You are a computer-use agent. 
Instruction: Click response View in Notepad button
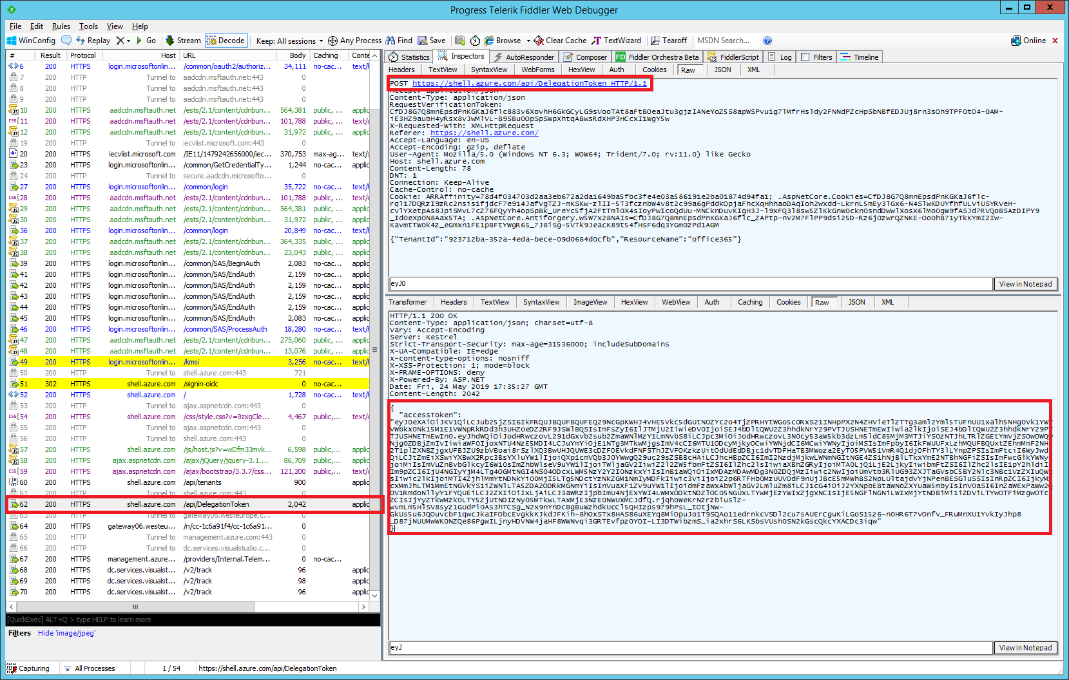(x=1025, y=648)
